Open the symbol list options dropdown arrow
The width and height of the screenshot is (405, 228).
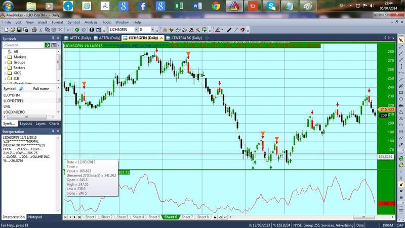(x=58, y=45)
